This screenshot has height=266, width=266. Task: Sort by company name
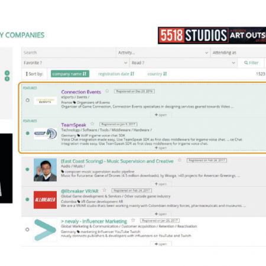click(x=70, y=74)
